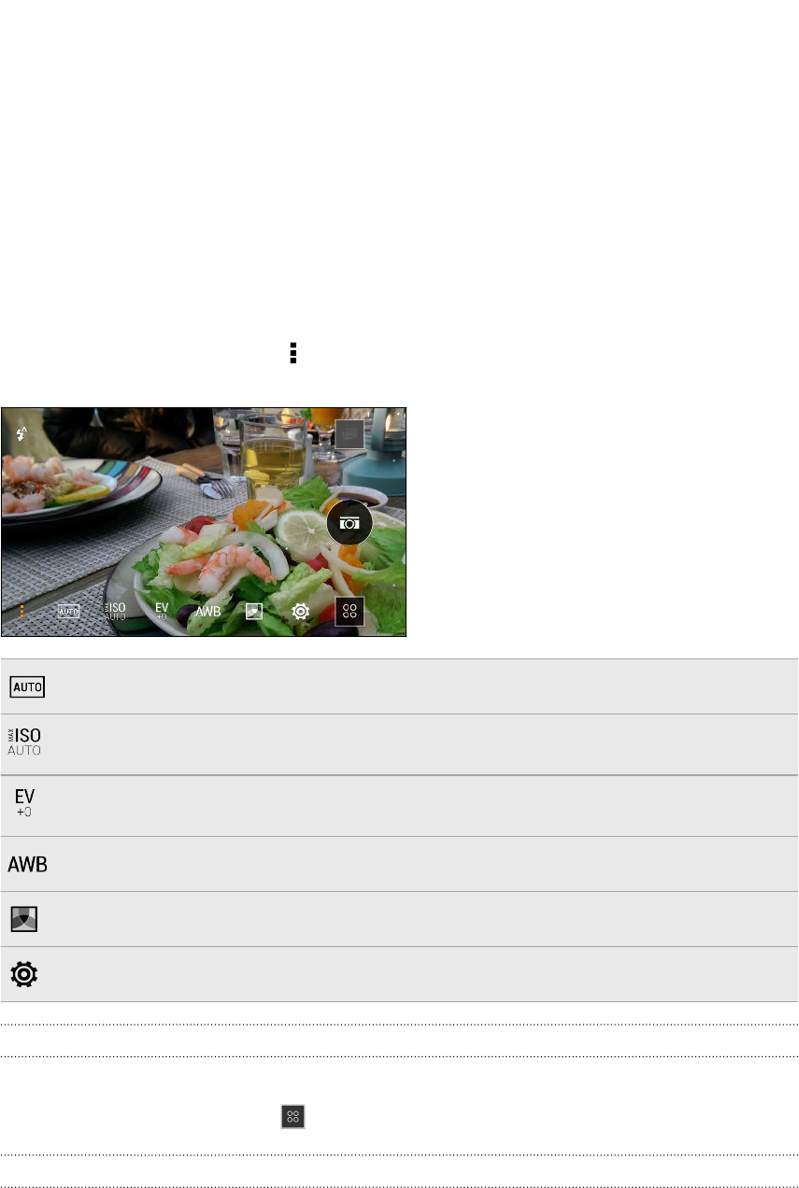Screen dimensions: 799x1188
Task: Open AWB white balance in viewfinder
Action: 208,612
